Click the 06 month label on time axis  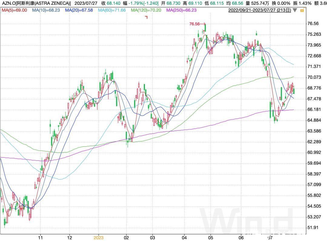(x=241, y=237)
